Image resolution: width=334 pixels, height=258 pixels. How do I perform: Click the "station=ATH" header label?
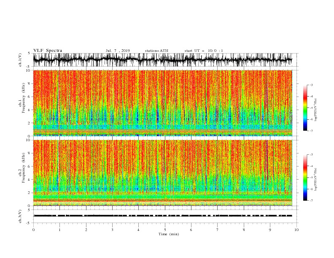click(x=156, y=51)
